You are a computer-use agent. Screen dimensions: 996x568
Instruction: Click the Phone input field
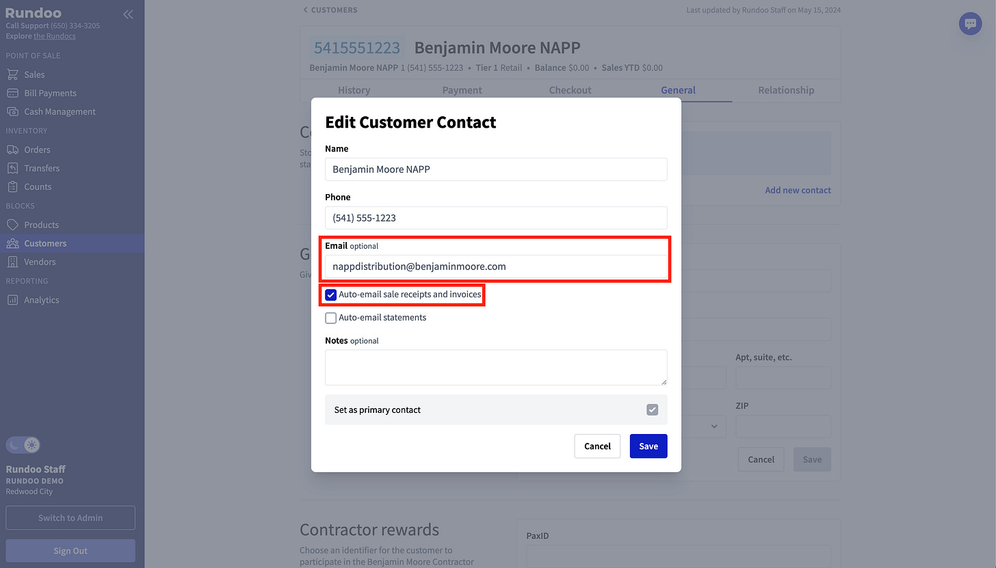click(496, 217)
